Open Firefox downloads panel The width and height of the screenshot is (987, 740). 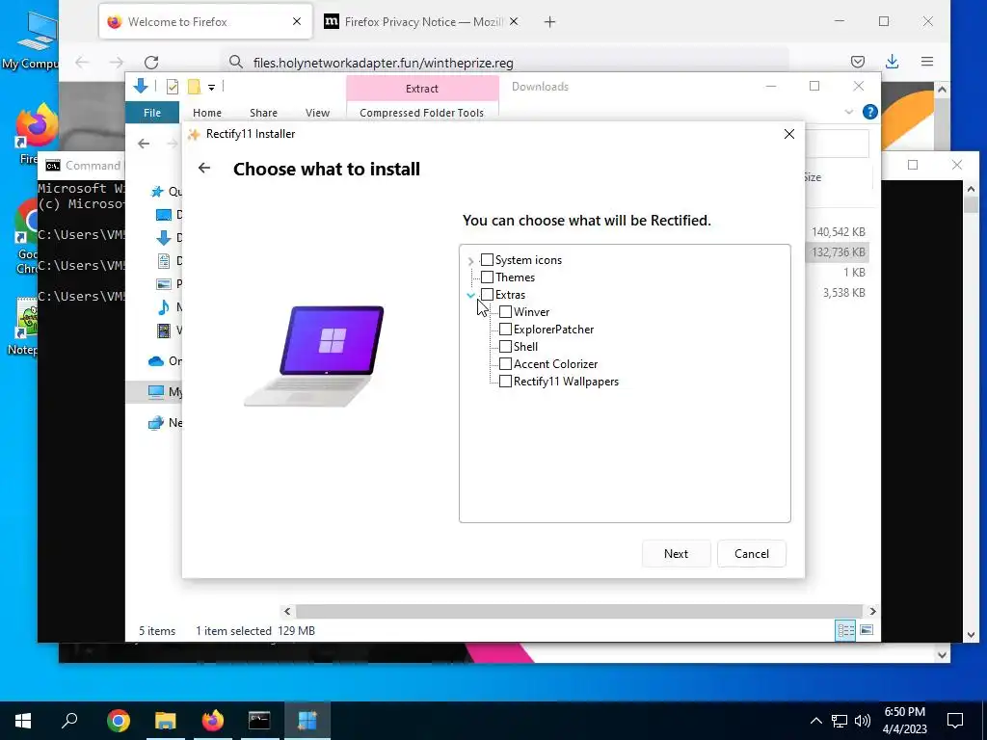pyautogui.click(x=892, y=61)
